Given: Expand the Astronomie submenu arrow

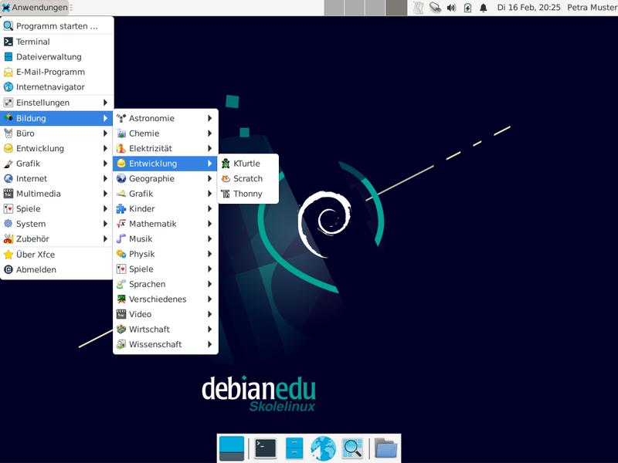Looking at the screenshot, I should point(209,118).
